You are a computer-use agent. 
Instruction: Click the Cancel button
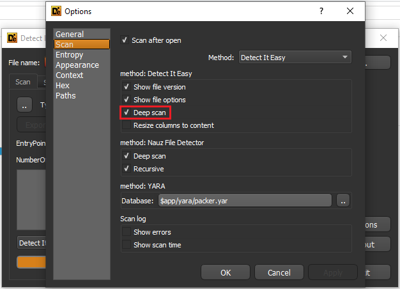279,272
